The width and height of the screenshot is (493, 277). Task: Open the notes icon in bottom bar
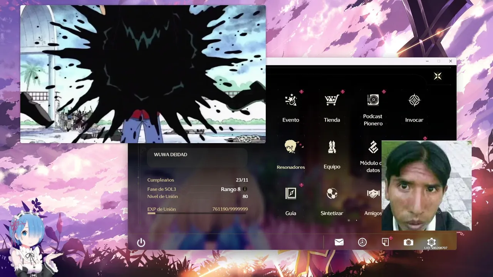[x=385, y=242]
